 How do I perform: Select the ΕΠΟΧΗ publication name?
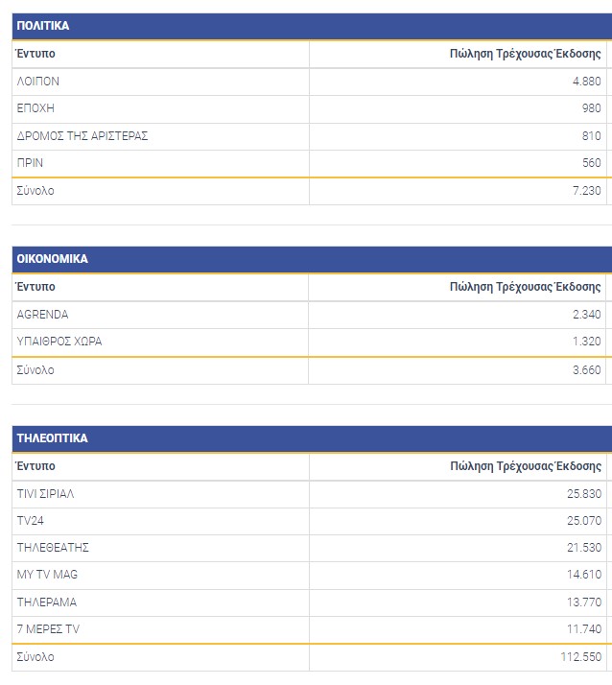[36, 108]
